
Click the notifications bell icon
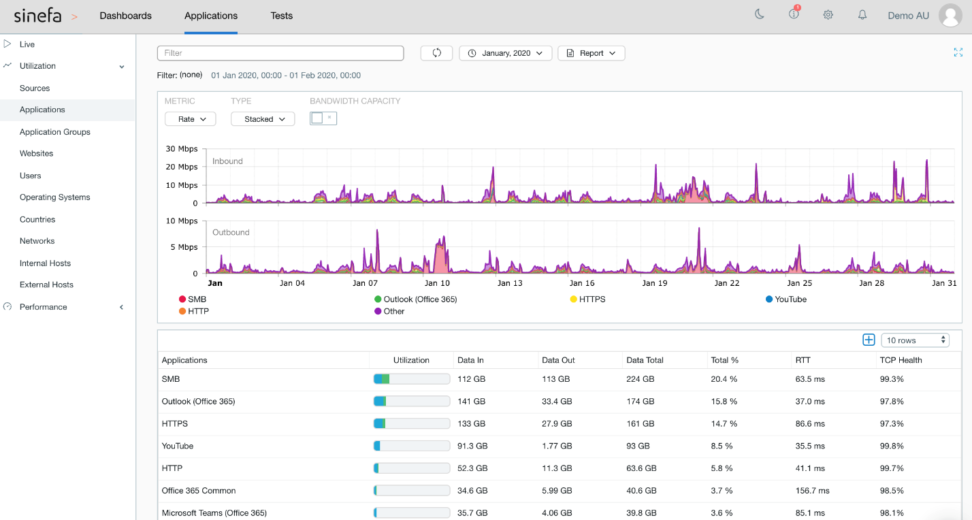[862, 15]
